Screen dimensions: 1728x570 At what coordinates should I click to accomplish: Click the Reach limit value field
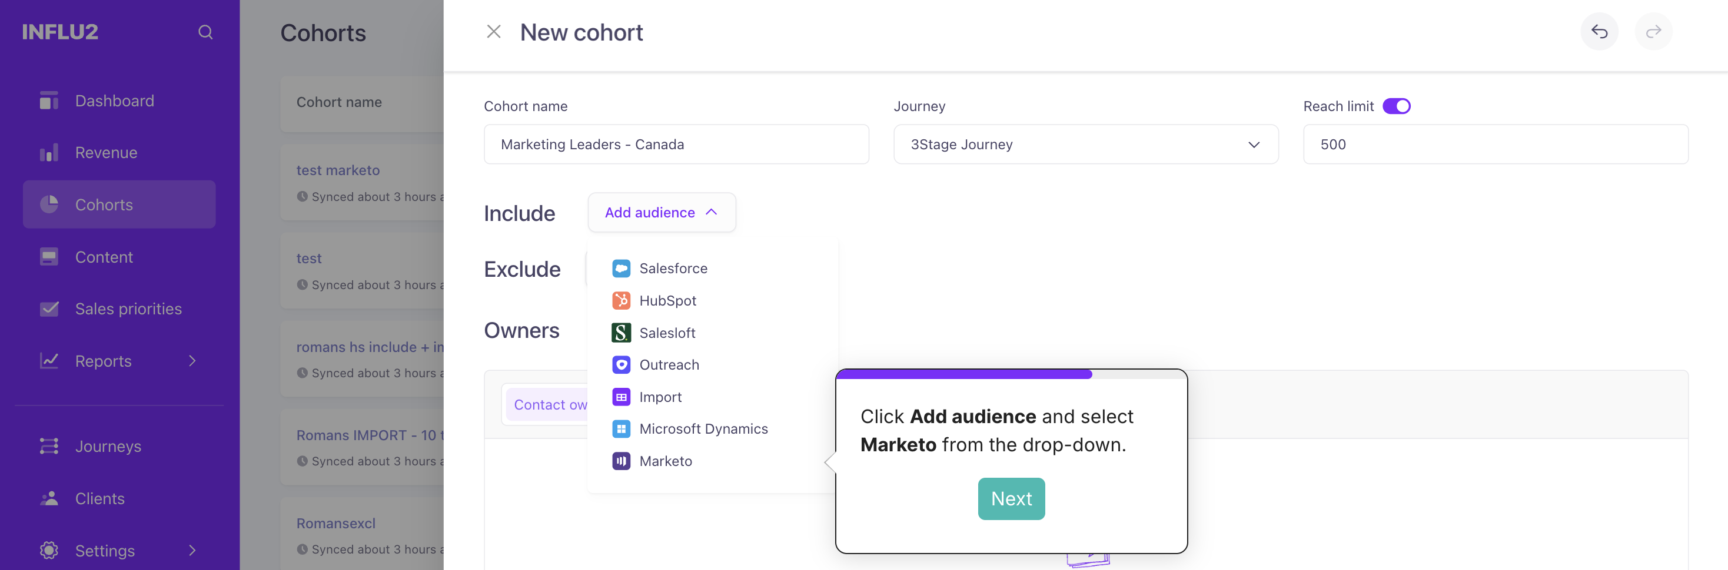pyautogui.click(x=1496, y=144)
